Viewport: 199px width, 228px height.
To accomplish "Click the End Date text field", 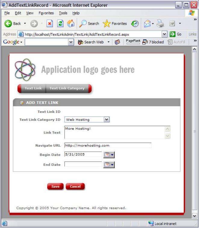I will click(x=83, y=164).
